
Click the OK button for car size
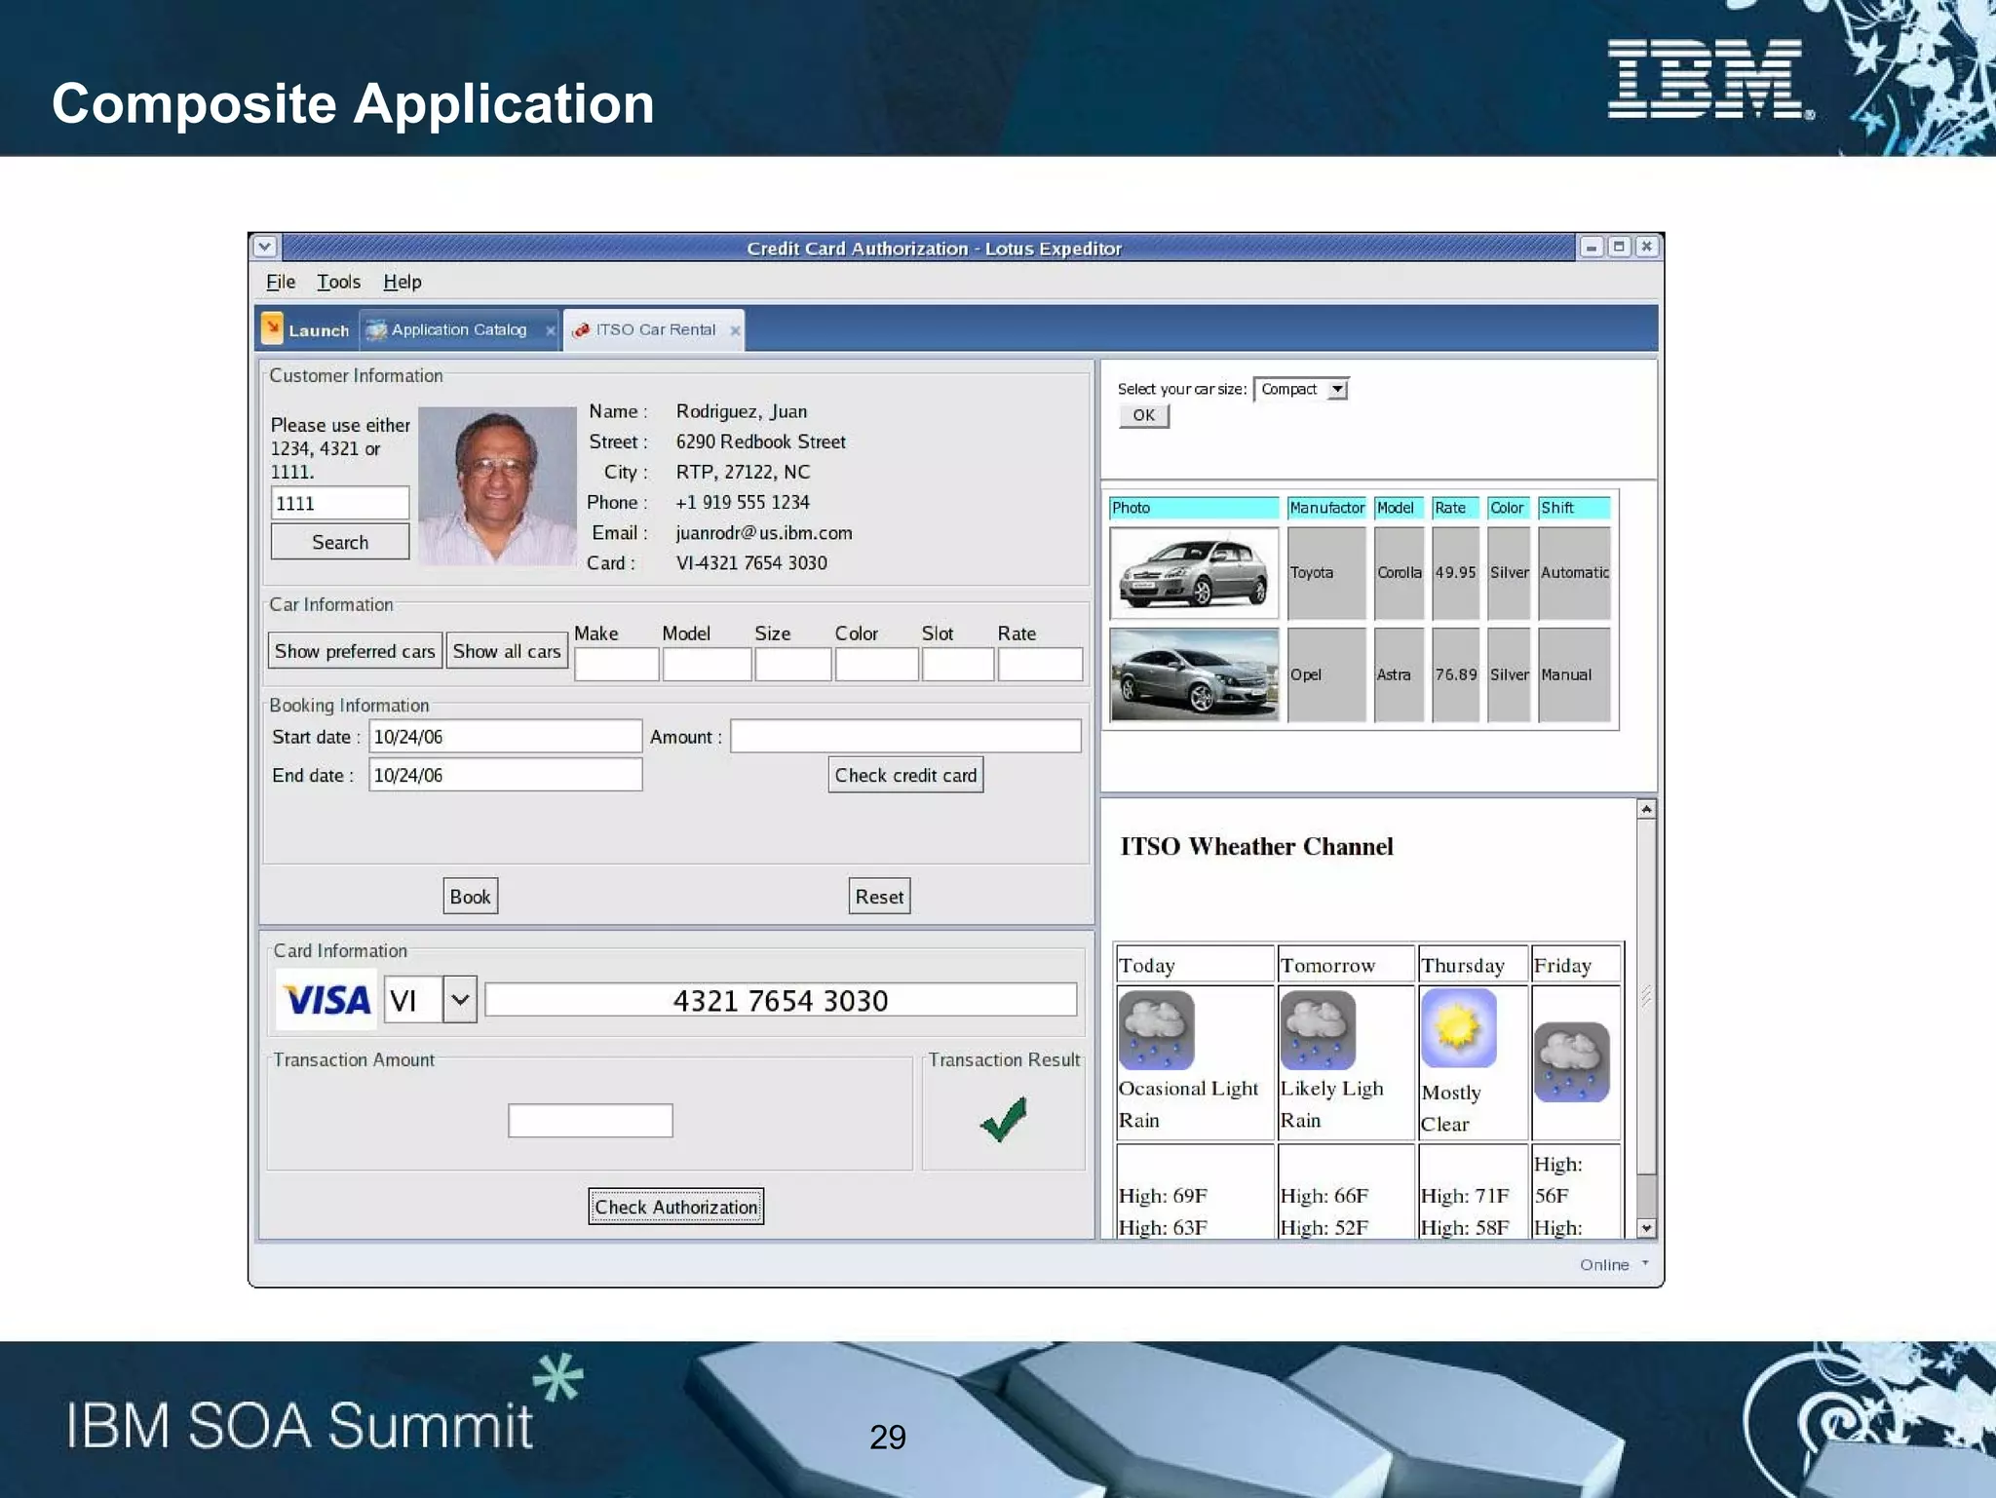[x=1144, y=415]
